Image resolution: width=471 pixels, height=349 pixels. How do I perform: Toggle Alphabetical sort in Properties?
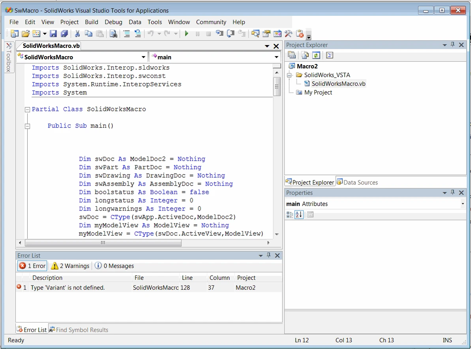(299, 214)
